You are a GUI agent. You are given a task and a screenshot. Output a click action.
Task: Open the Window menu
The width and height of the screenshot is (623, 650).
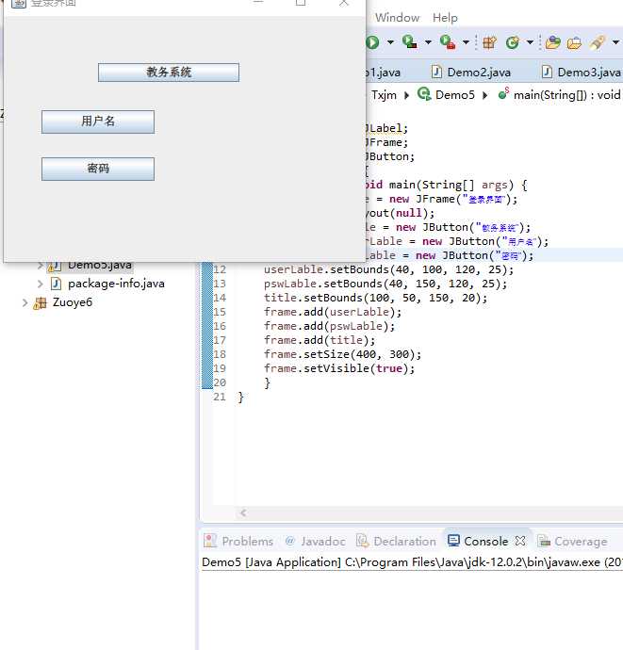(397, 18)
